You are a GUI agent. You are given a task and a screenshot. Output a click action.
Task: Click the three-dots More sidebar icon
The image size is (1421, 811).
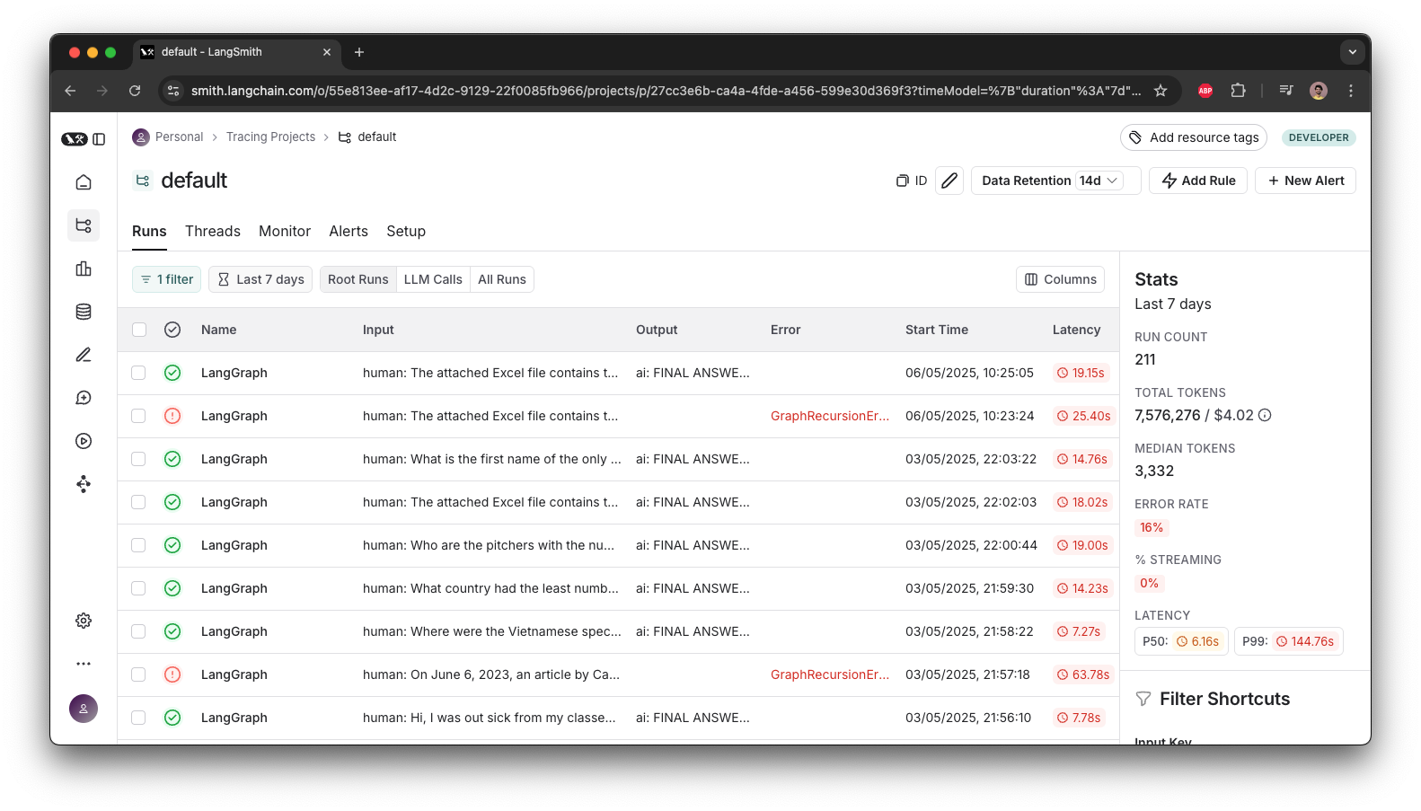coord(84,664)
